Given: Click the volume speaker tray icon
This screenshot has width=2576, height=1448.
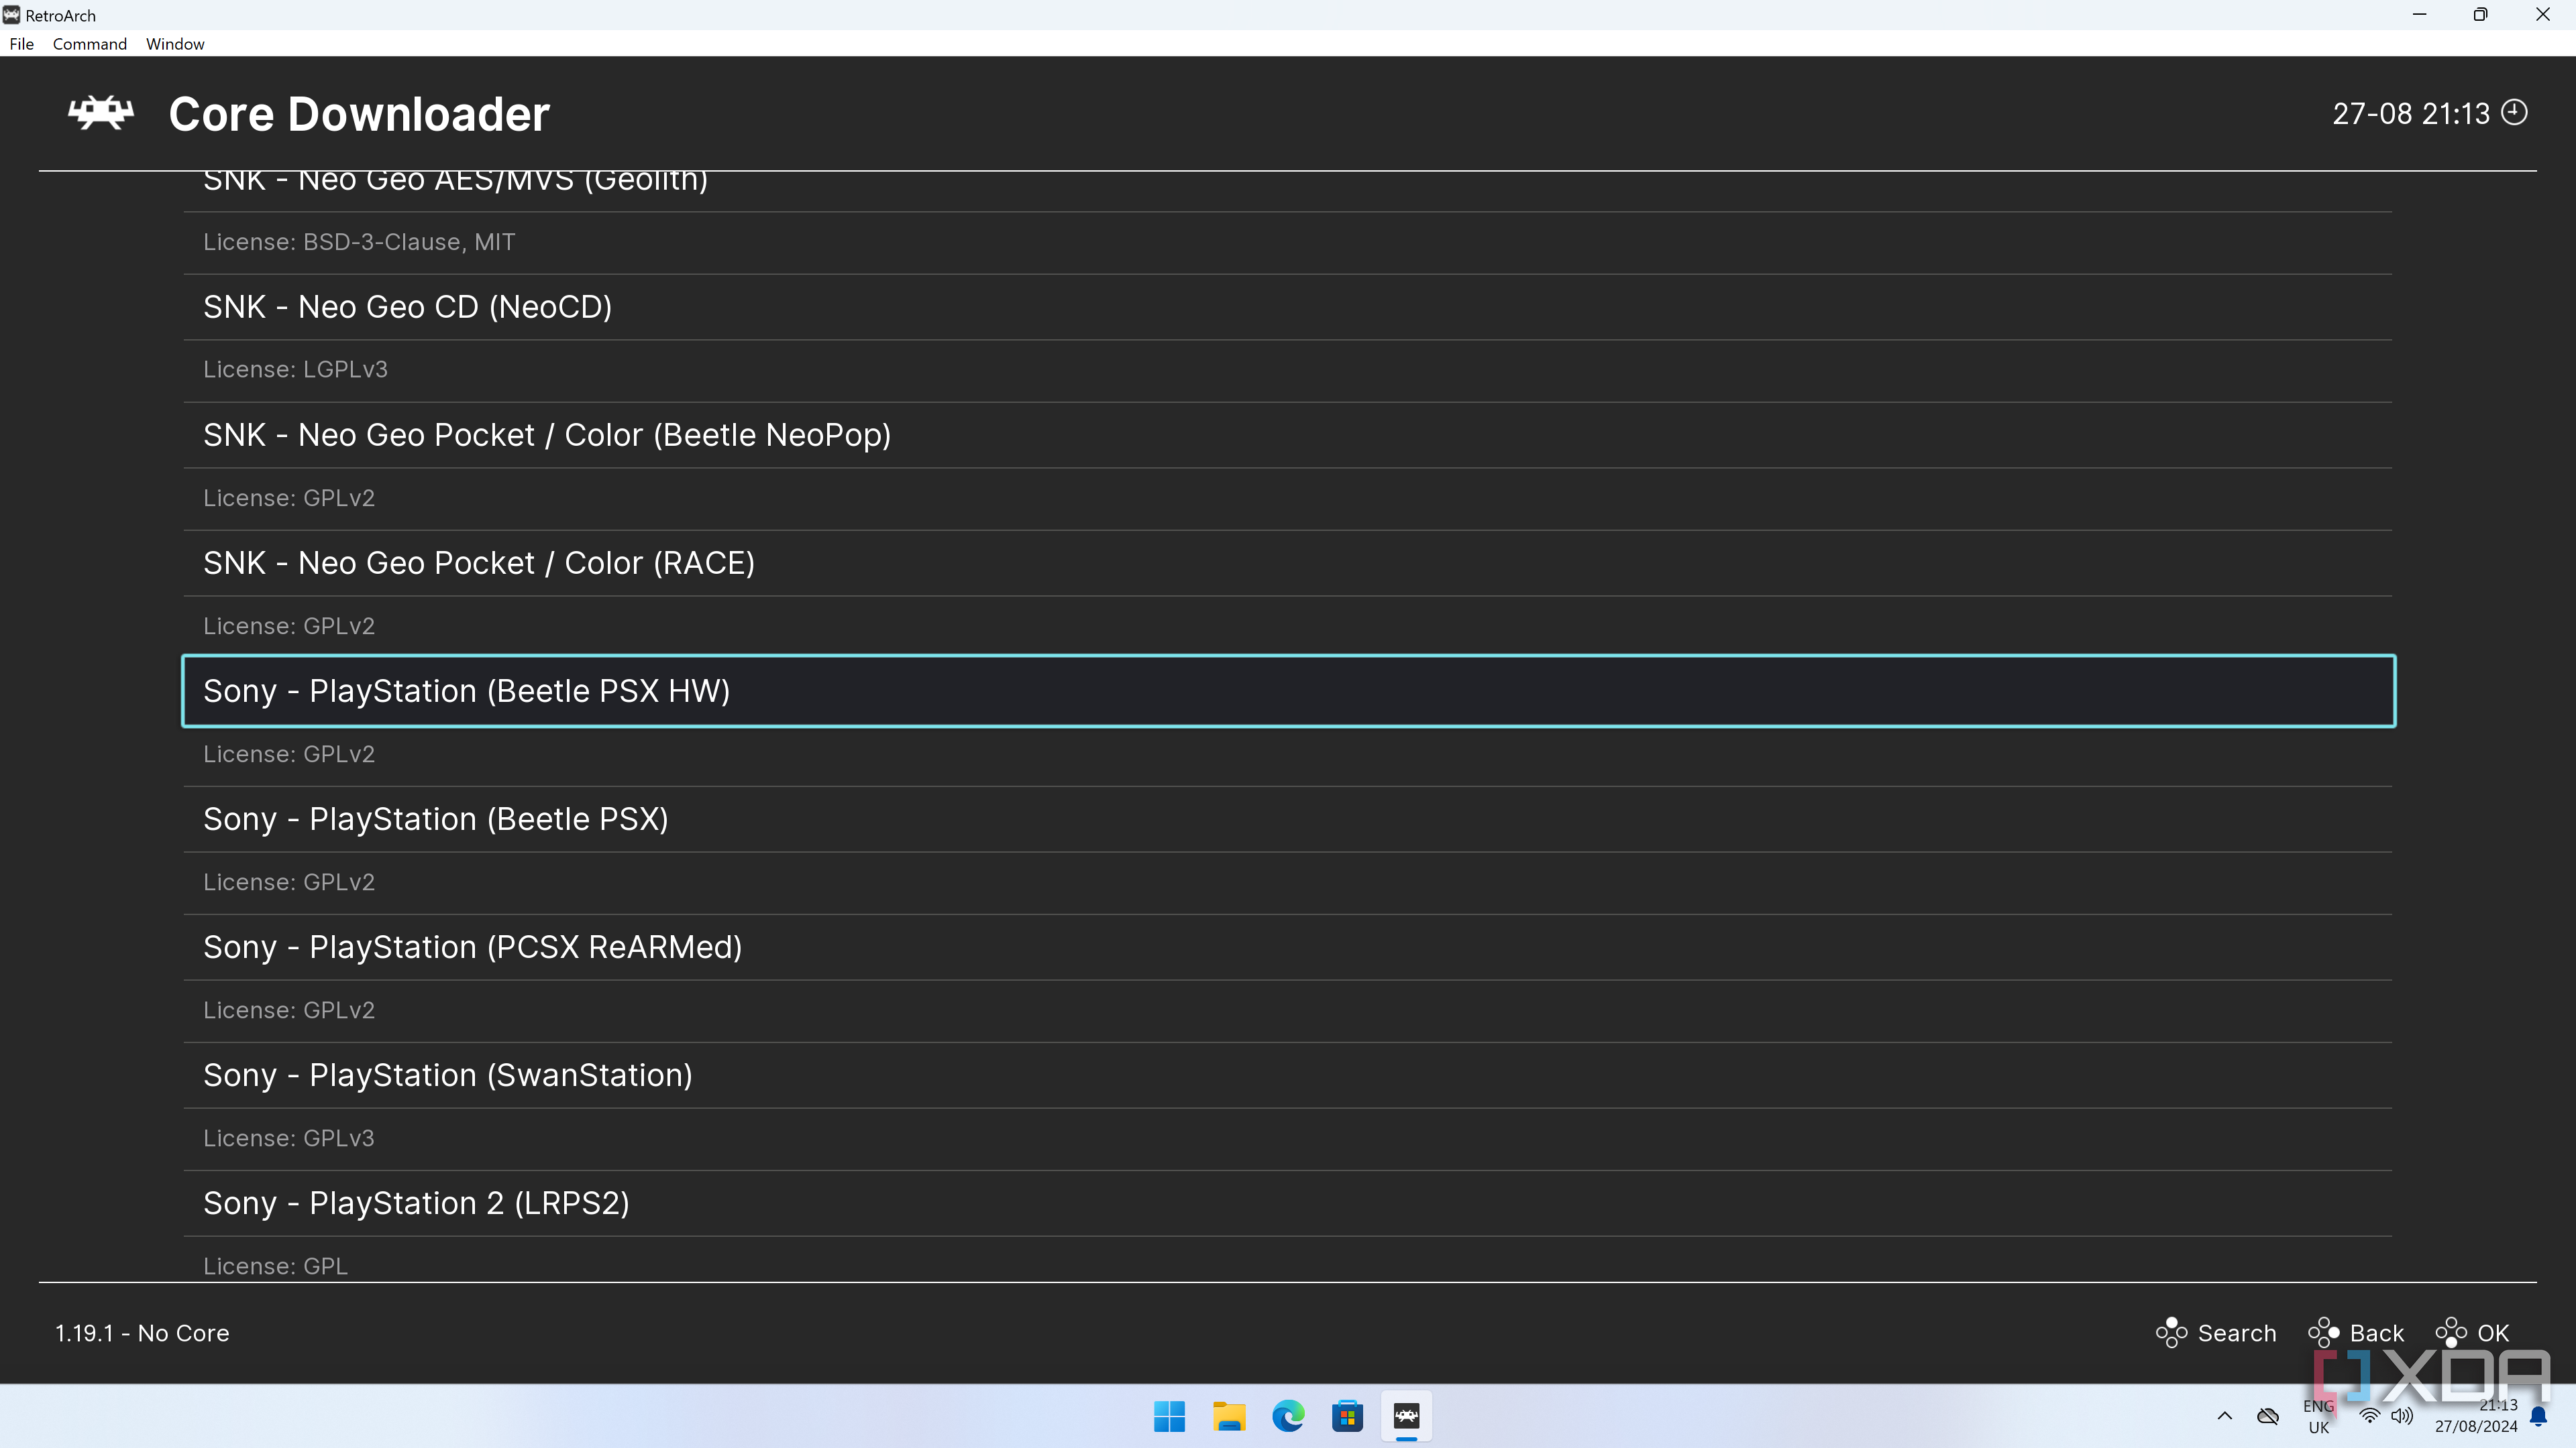Looking at the screenshot, I should [2402, 1416].
